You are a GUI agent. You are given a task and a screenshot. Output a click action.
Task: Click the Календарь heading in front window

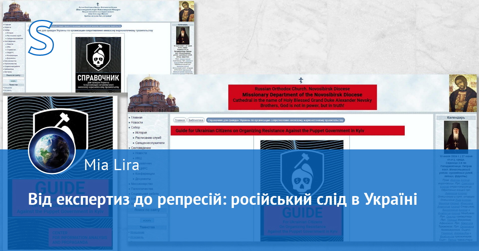(455, 118)
